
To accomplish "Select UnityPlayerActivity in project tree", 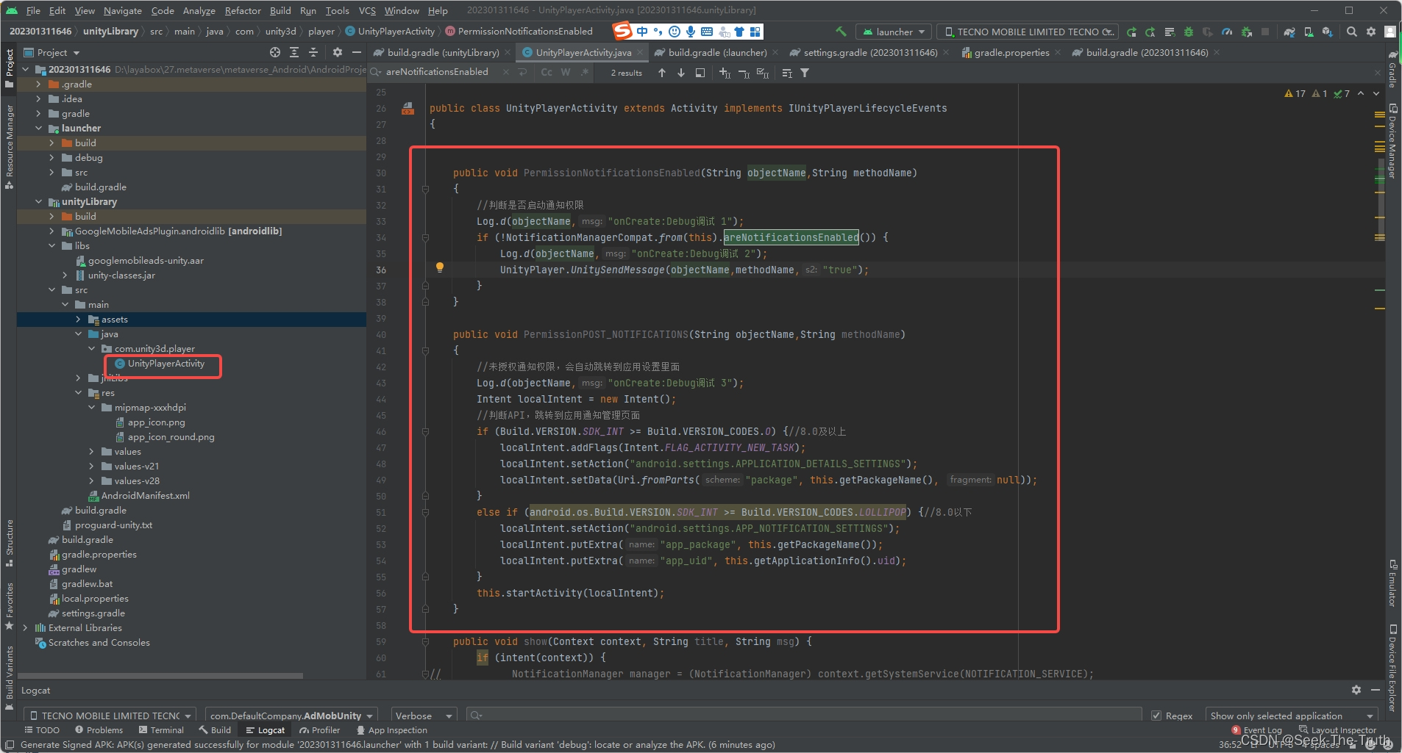I will coord(166,364).
